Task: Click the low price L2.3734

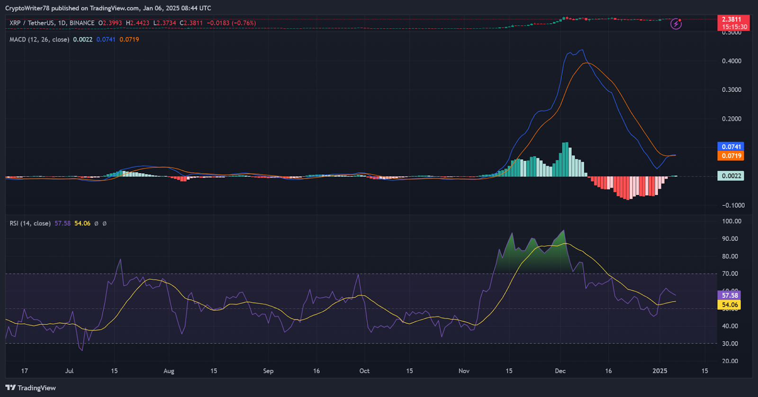Action: click(x=164, y=23)
